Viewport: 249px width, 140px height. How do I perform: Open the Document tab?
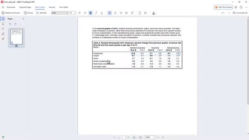coord(11,7)
